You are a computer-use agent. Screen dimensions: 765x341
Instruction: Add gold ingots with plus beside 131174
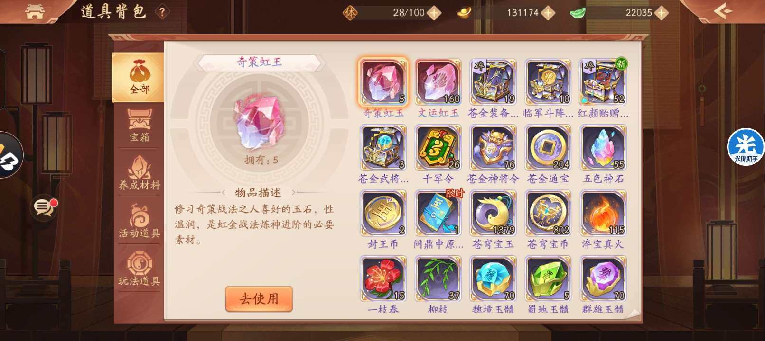[548, 13]
